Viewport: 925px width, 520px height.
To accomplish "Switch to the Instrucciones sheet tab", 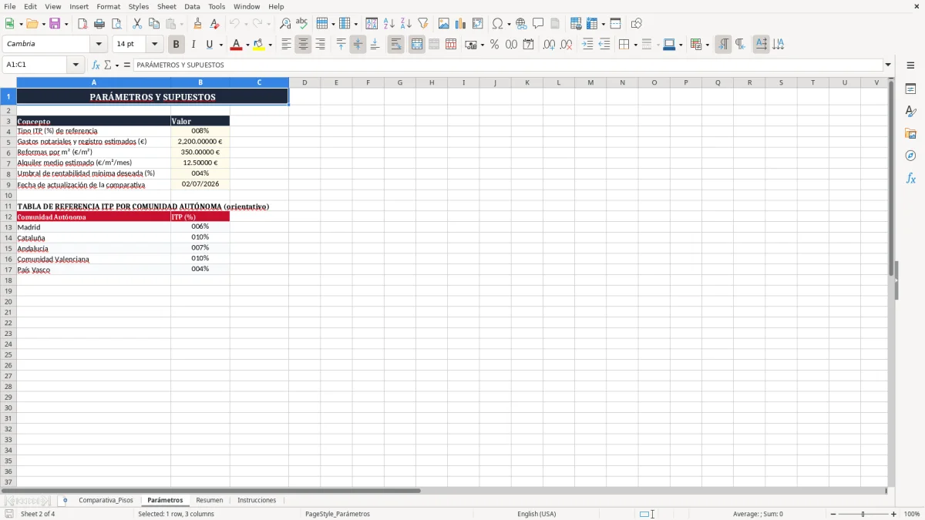I will coord(257,500).
